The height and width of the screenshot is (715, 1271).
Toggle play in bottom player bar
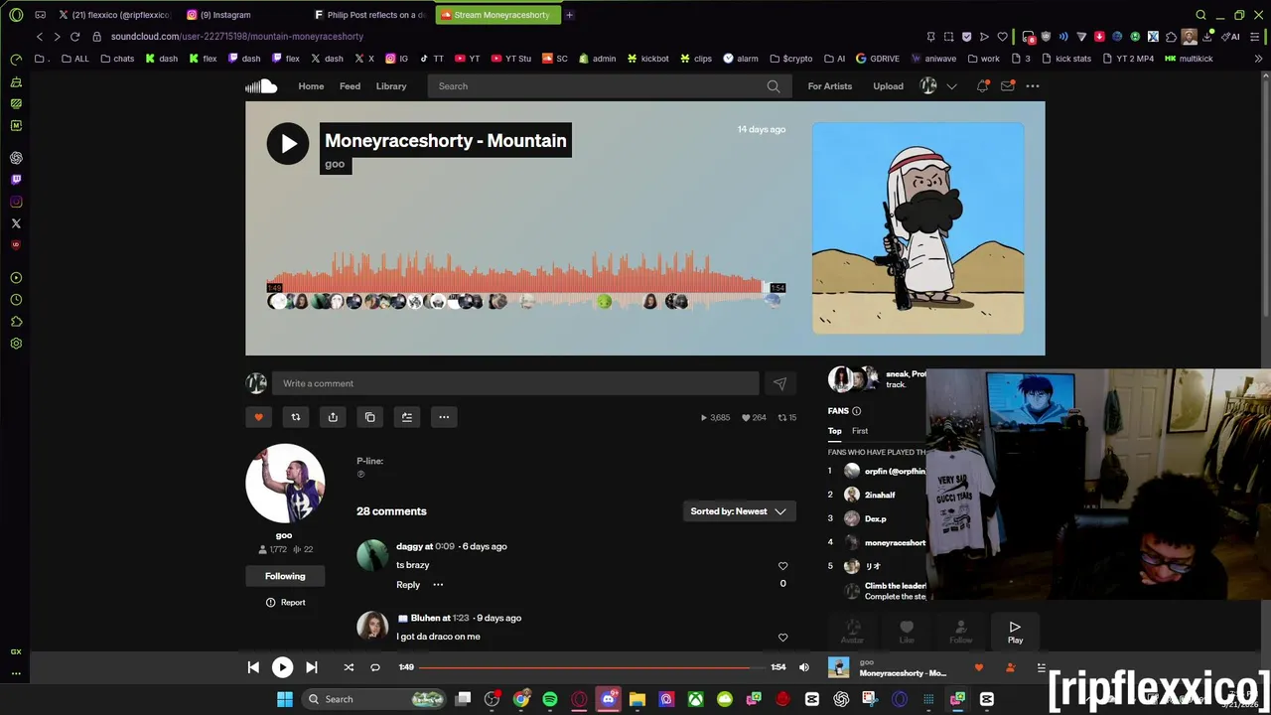click(x=282, y=667)
